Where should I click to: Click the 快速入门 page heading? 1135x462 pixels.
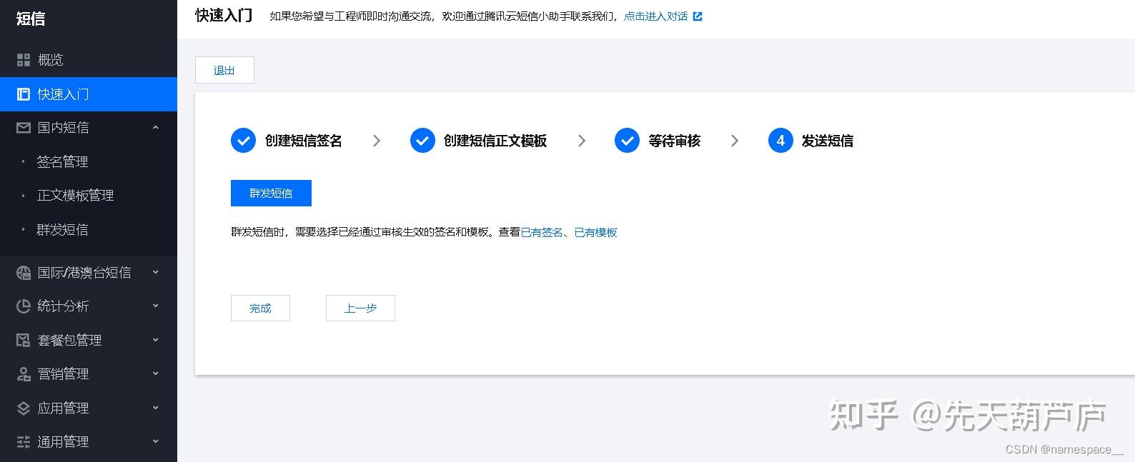tap(224, 16)
